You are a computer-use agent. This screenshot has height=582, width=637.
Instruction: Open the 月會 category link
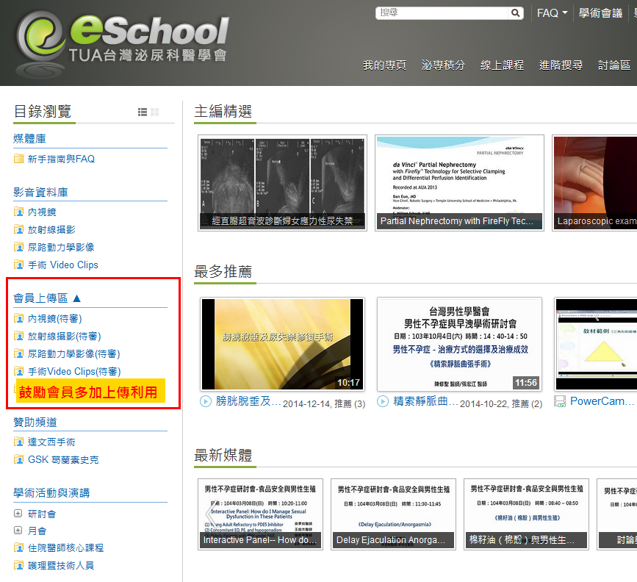pos(37,531)
